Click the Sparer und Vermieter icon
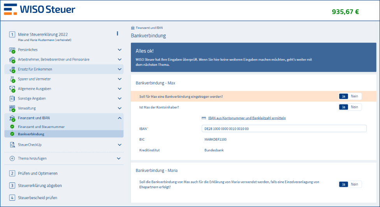Screen dimensions: 380x207 (12, 79)
